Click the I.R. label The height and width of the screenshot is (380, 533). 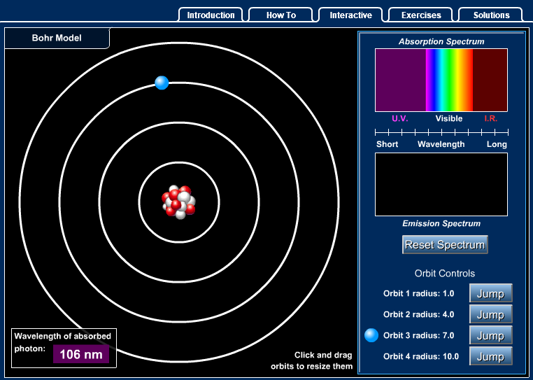tap(490, 118)
